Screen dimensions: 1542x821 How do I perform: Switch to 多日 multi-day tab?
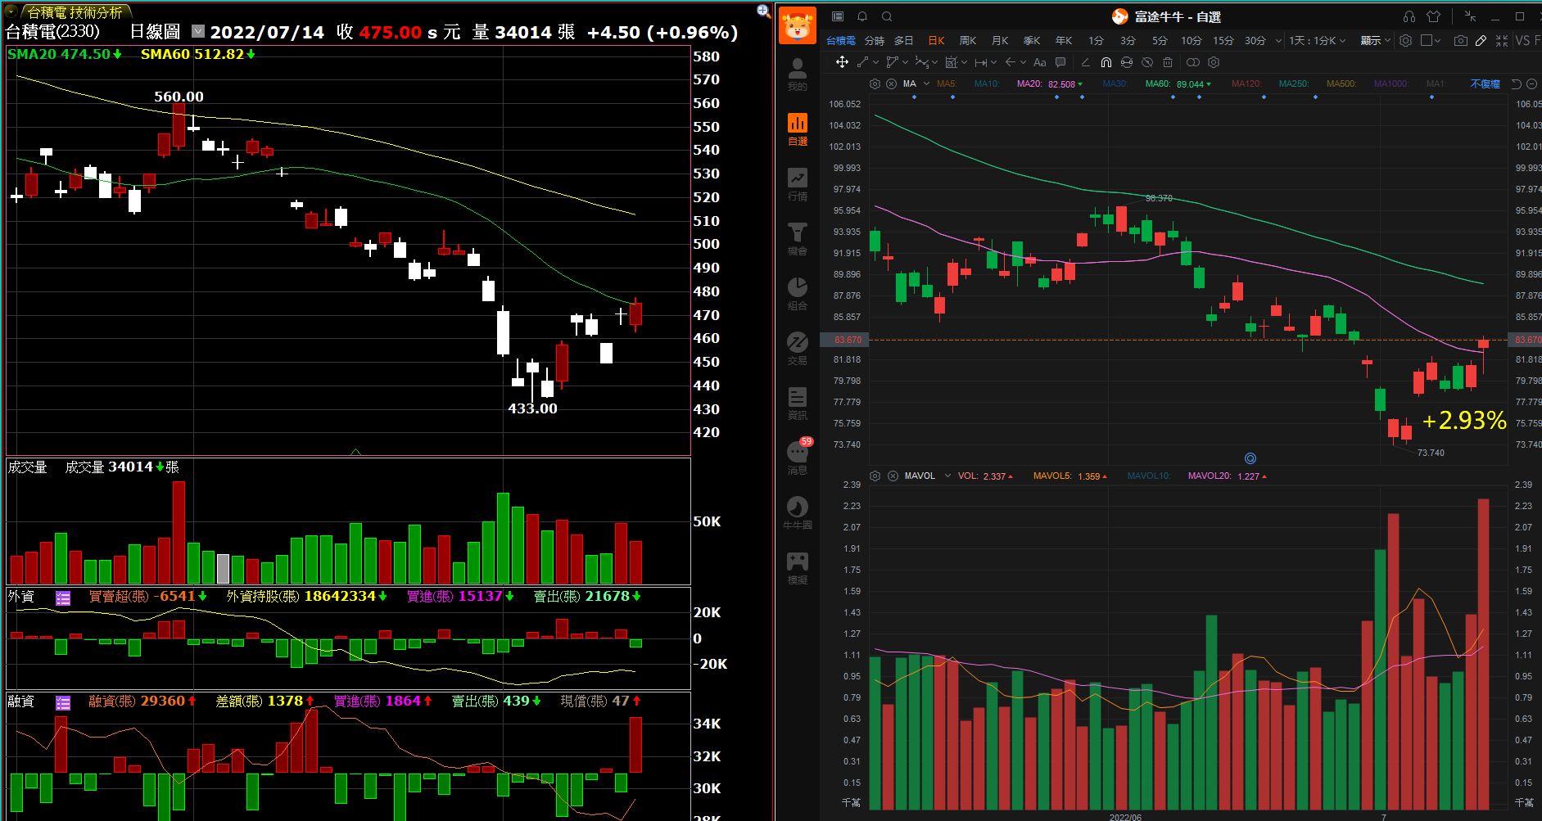[904, 40]
